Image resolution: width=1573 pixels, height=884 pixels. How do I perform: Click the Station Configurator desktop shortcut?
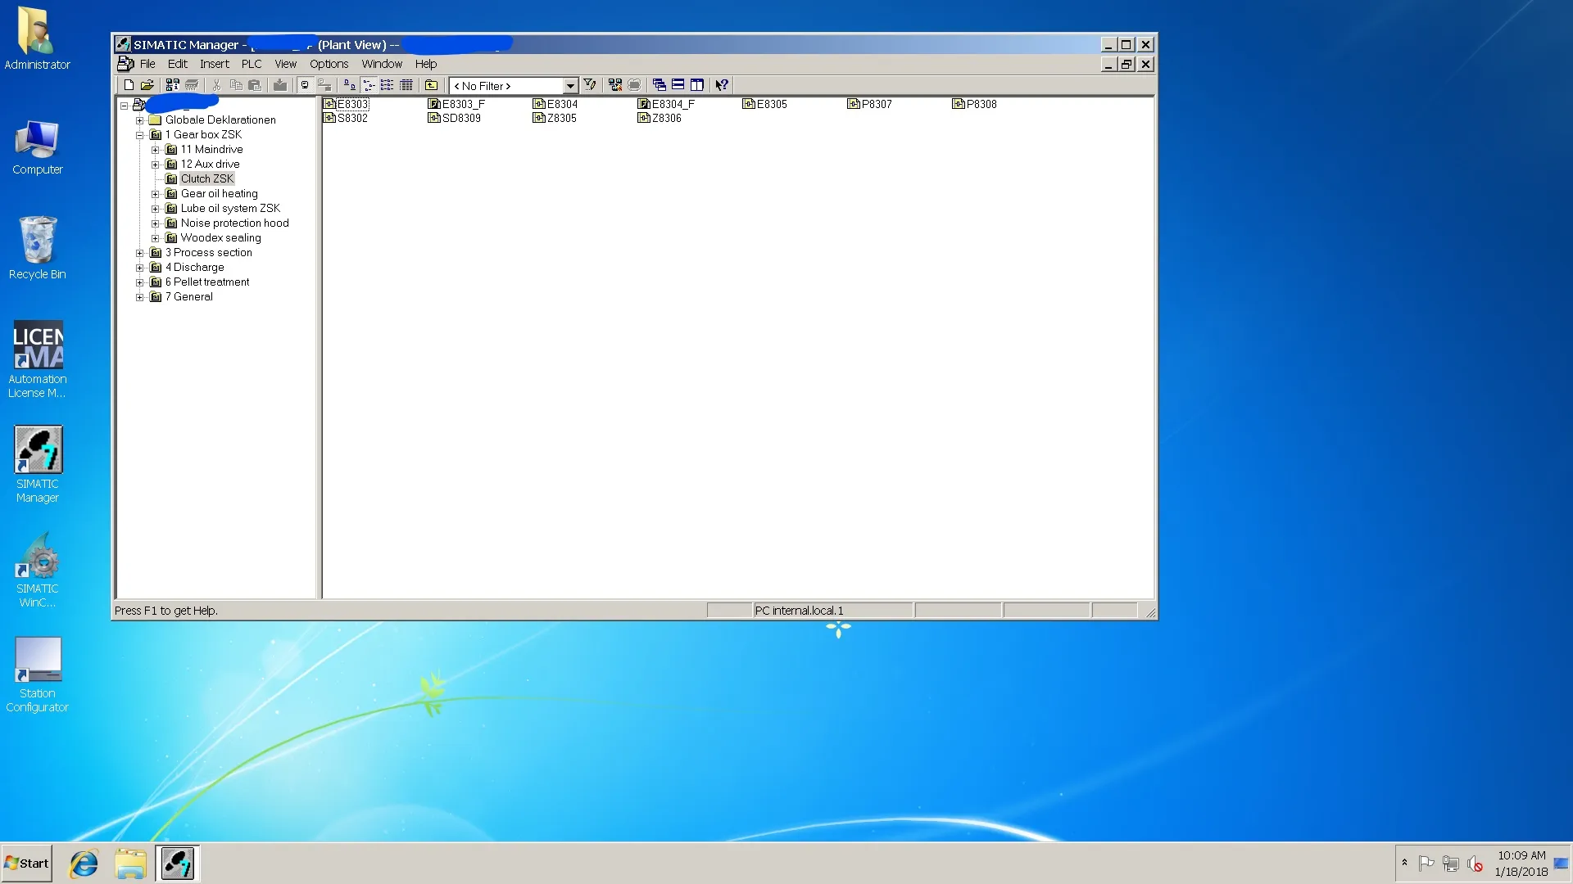coord(38,674)
